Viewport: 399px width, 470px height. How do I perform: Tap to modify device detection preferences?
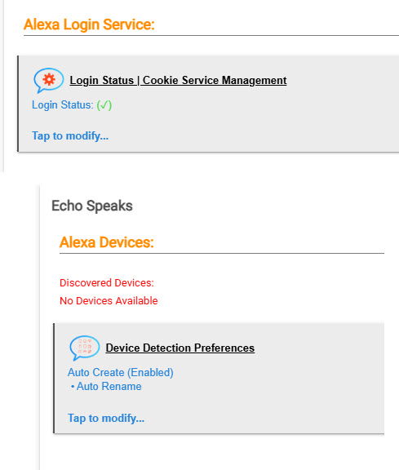[x=106, y=418]
